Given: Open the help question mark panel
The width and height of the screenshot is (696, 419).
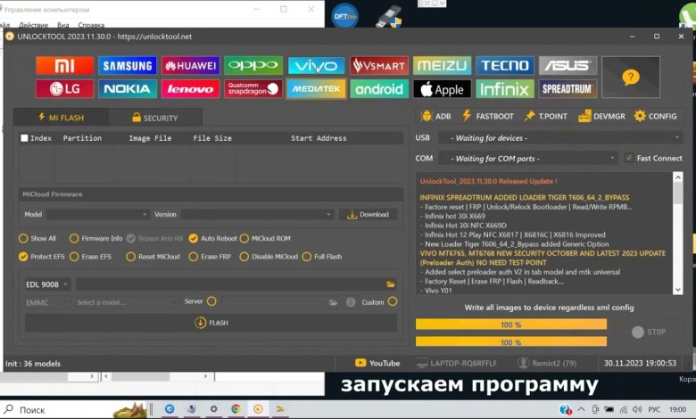Looking at the screenshot, I should [x=631, y=78].
